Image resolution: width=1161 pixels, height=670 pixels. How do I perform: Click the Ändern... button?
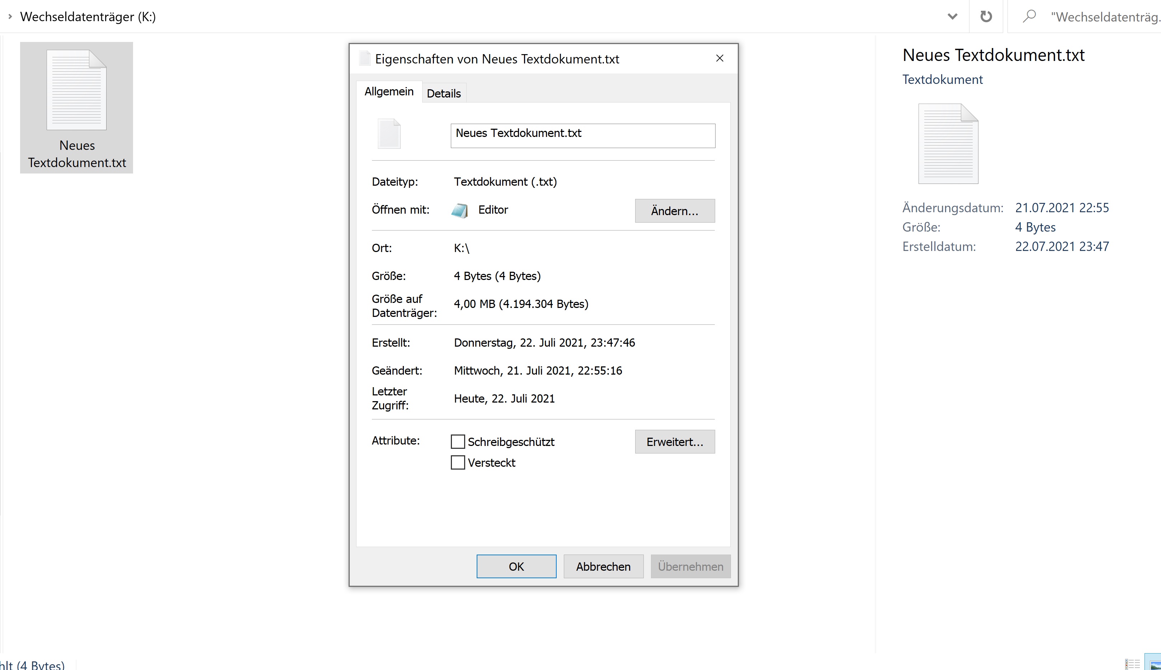(674, 211)
